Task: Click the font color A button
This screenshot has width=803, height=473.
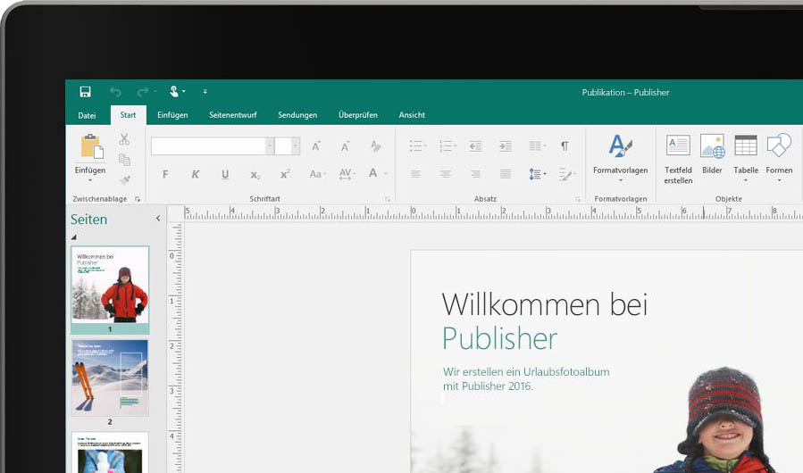Action: pyautogui.click(x=373, y=173)
